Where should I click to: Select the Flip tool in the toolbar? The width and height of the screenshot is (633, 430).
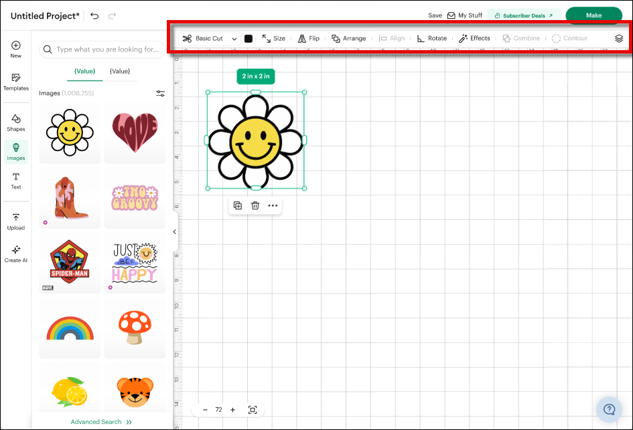point(309,38)
